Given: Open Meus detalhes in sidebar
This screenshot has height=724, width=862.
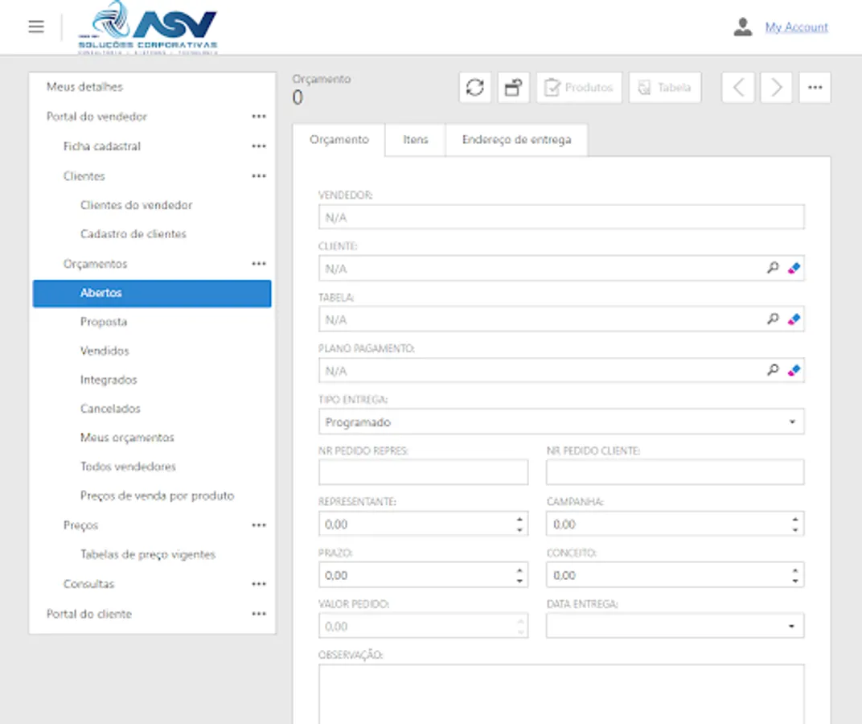Looking at the screenshot, I should pyautogui.click(x=84, y=87).
